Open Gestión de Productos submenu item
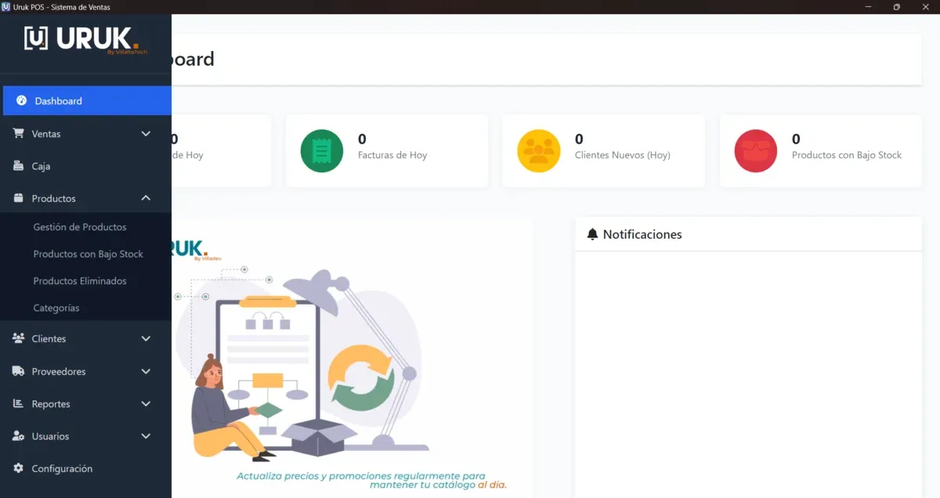 point(80,227)
